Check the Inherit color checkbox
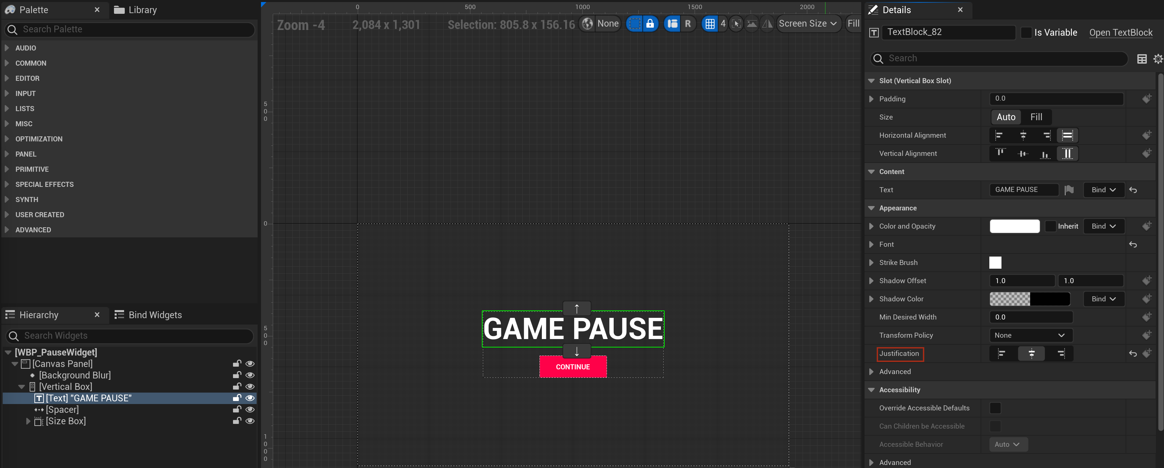 click(1051, 226)
